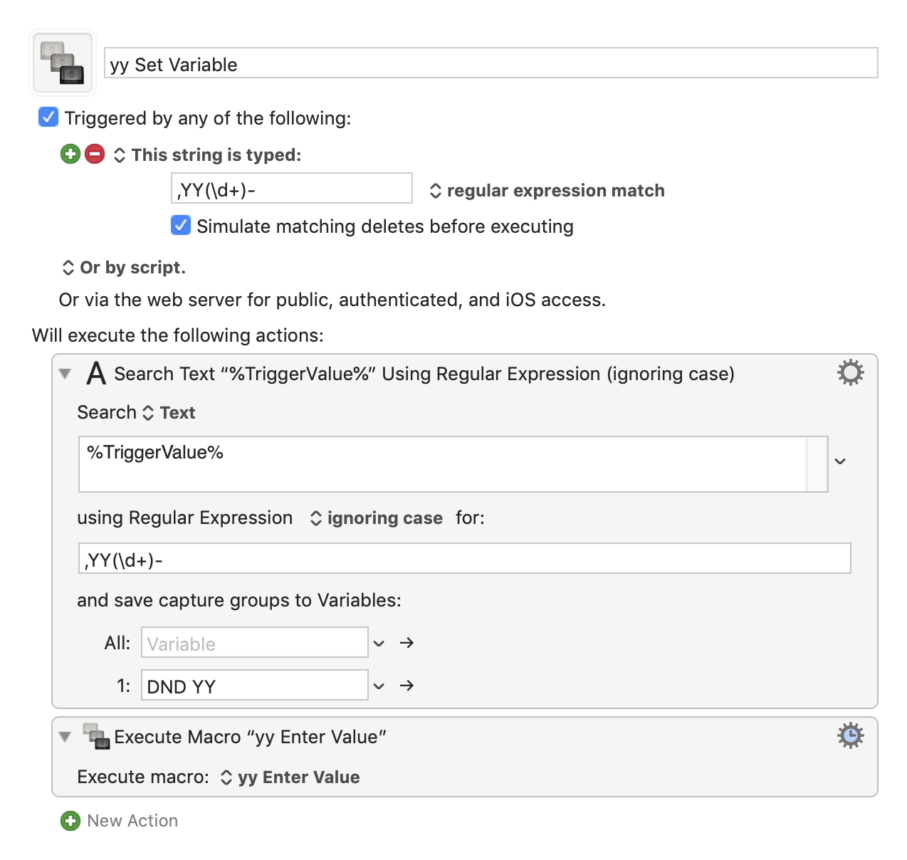Collapse the Execute Macro action with its triangle

click(65, 737)
